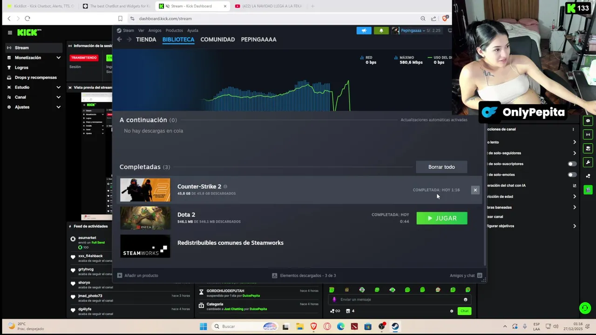Open the Ver menu in Steam
Image resolution: width=596 pixels, height=335 pixels.
pyautogui.click(x=141, y=30)
